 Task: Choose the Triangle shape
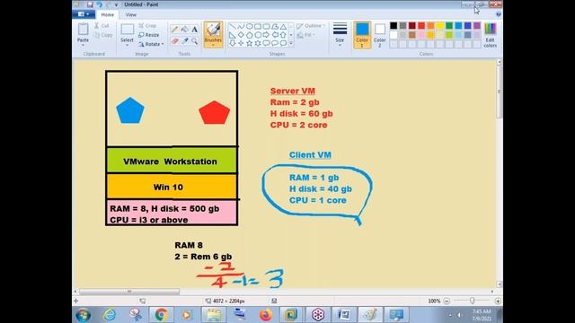coord(283,27)
